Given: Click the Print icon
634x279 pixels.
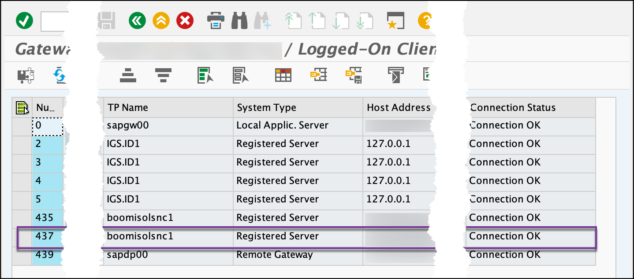Looking at the screenshot, I should (x=215, y=20).
